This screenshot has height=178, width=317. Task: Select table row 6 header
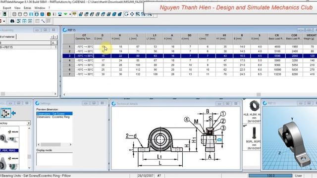coord(69,70)
